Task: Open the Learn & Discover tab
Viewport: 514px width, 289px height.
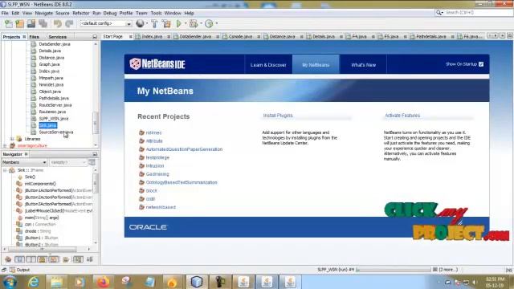Action: coord(268,65)
